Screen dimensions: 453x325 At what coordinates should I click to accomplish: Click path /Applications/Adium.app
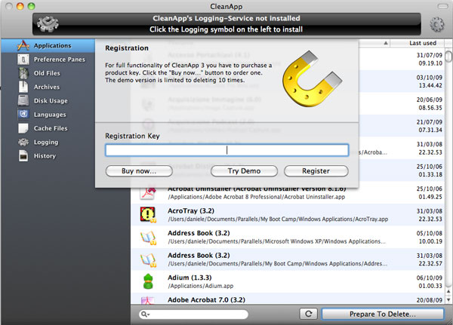coord(201,286)
